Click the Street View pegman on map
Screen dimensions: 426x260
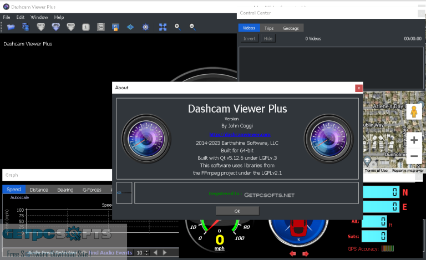pyautogui.click(x=414, y=111)
